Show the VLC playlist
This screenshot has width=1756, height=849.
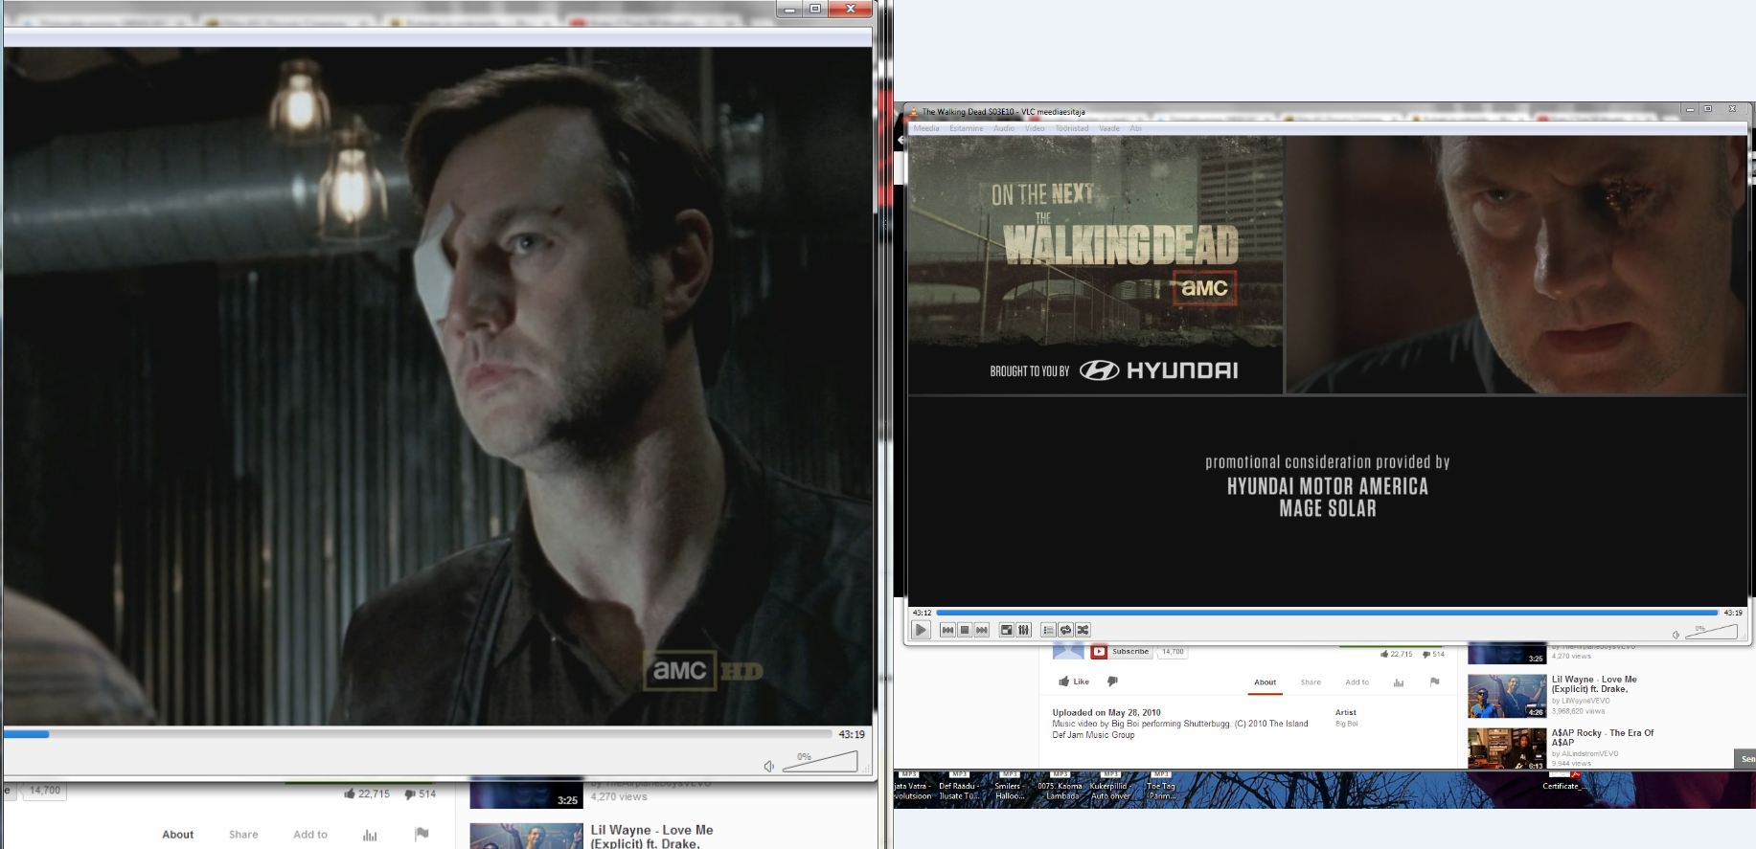(x=1048, y=630)
